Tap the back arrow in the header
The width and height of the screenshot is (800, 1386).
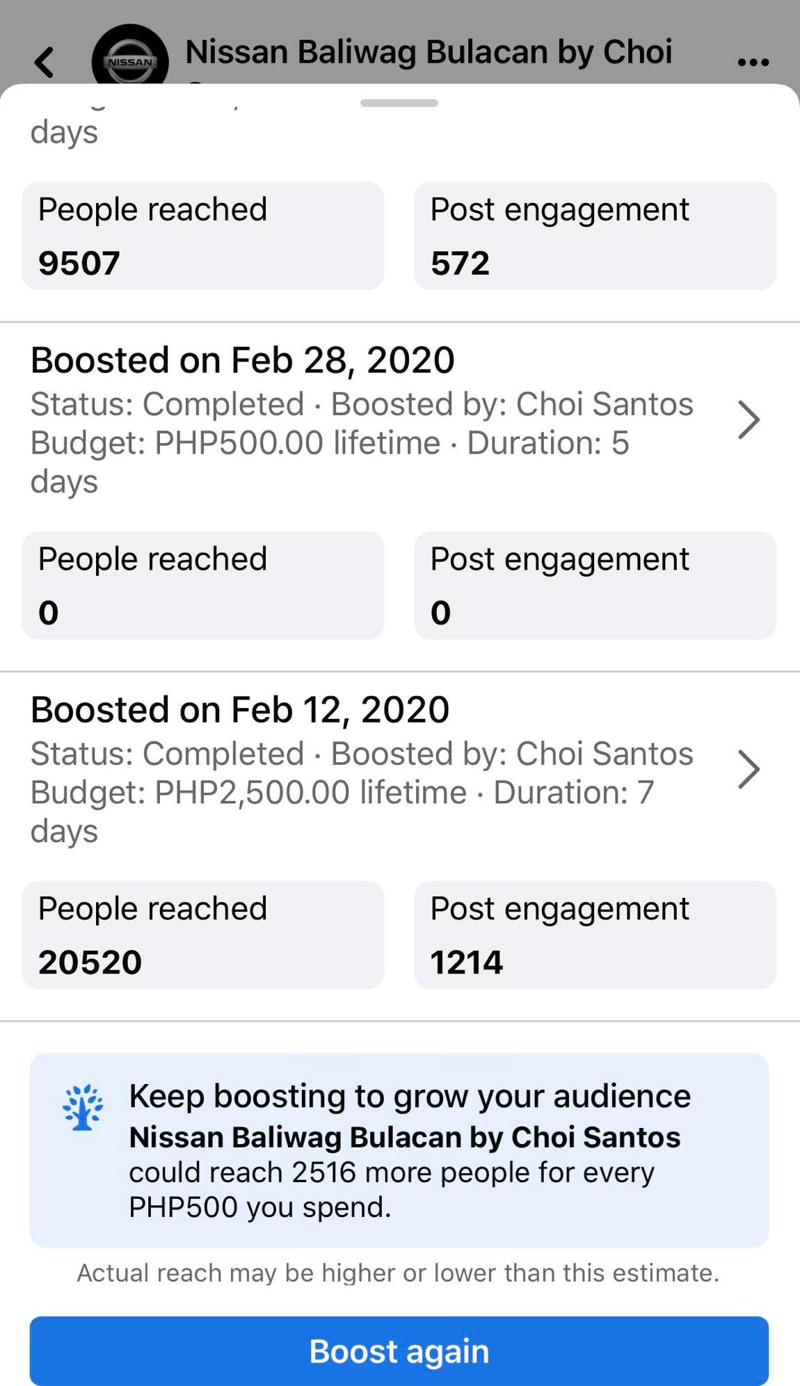click(45, 62)
